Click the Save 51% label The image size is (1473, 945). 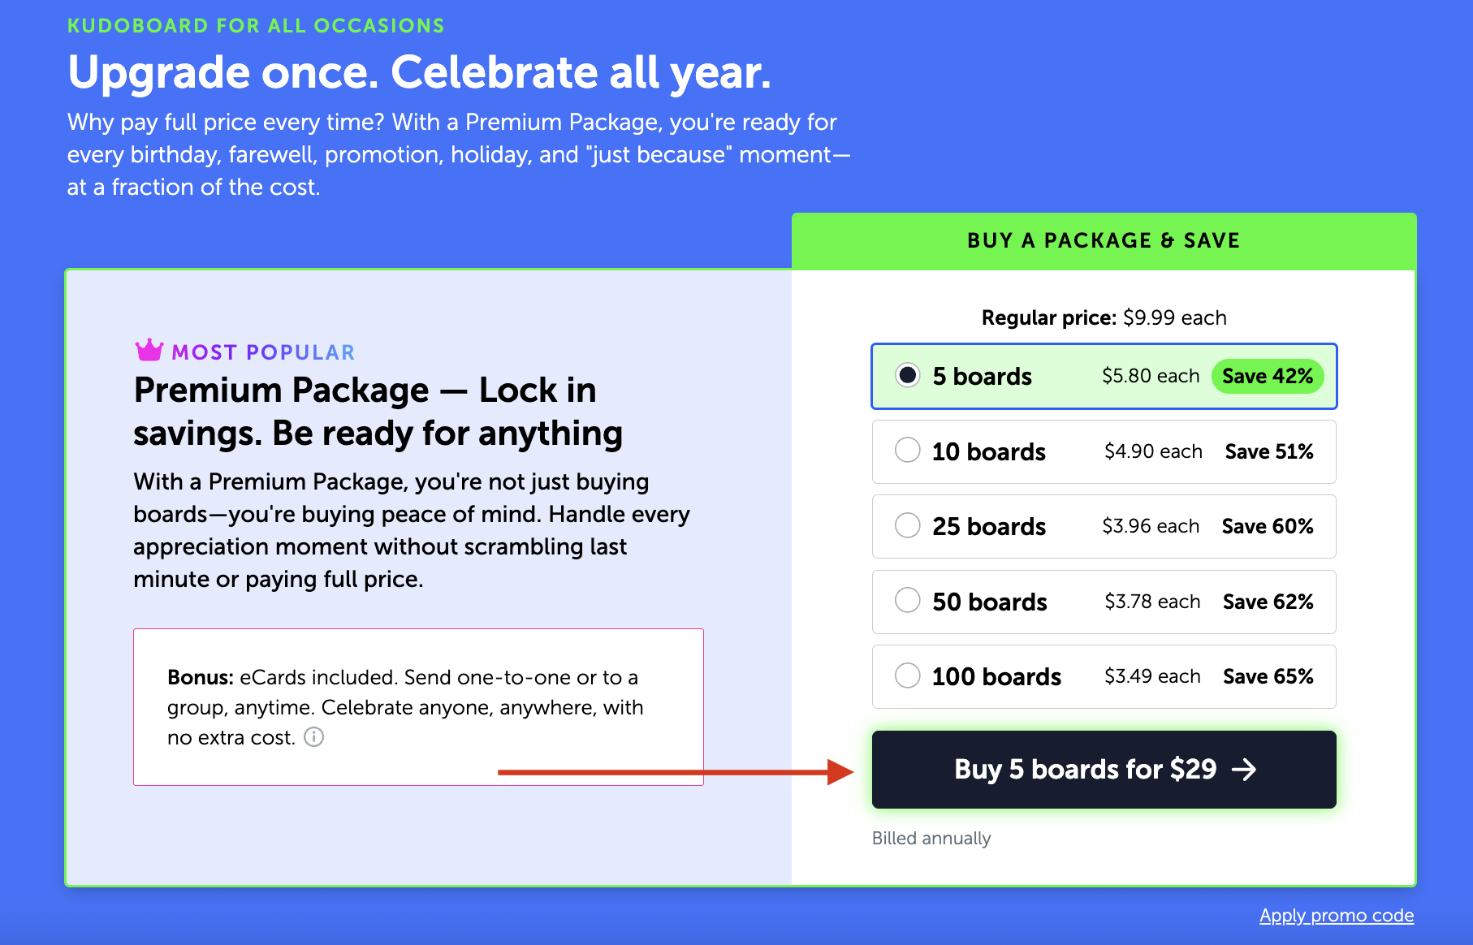click(1269, 451)
